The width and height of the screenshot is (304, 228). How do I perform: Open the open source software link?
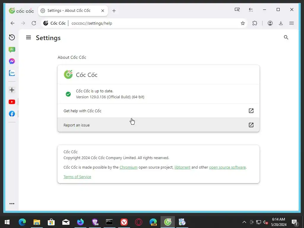[227, 167]
